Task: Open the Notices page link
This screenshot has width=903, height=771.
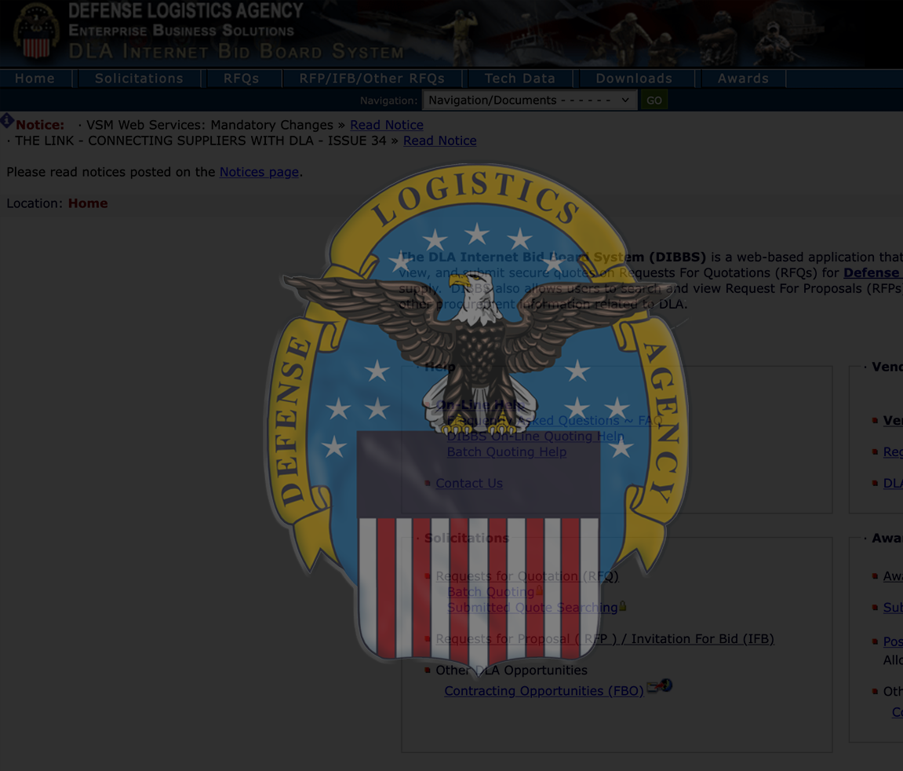Action: pos(259,172)
